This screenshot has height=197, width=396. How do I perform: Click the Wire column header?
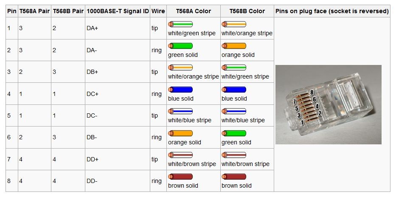tap(158, 11)
